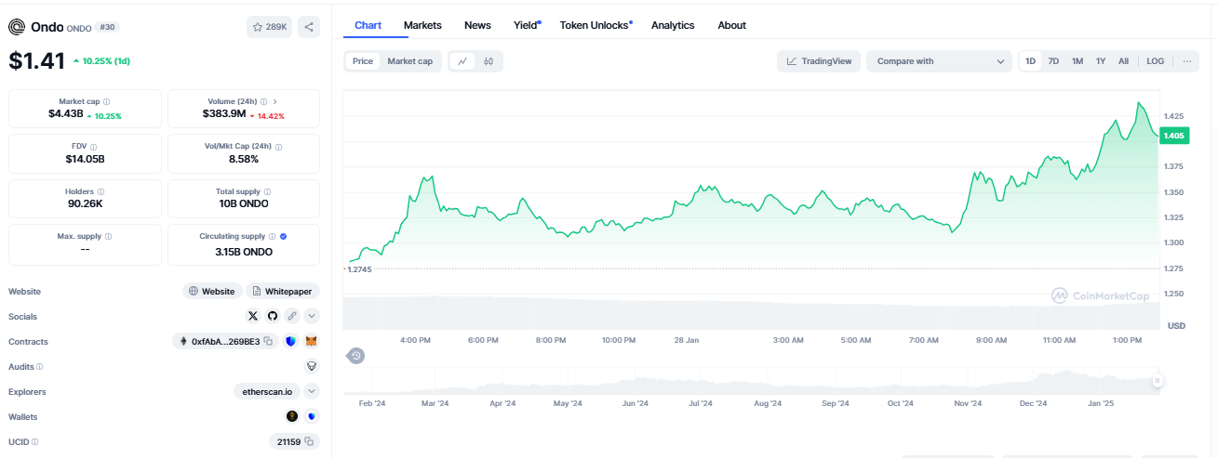Click the audits shield icon
Image resolution: width=1218 pixels, height=458 pixels.
point(312,366)
